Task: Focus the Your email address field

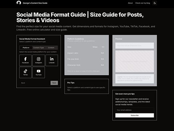Action: [x=134, y=110]
